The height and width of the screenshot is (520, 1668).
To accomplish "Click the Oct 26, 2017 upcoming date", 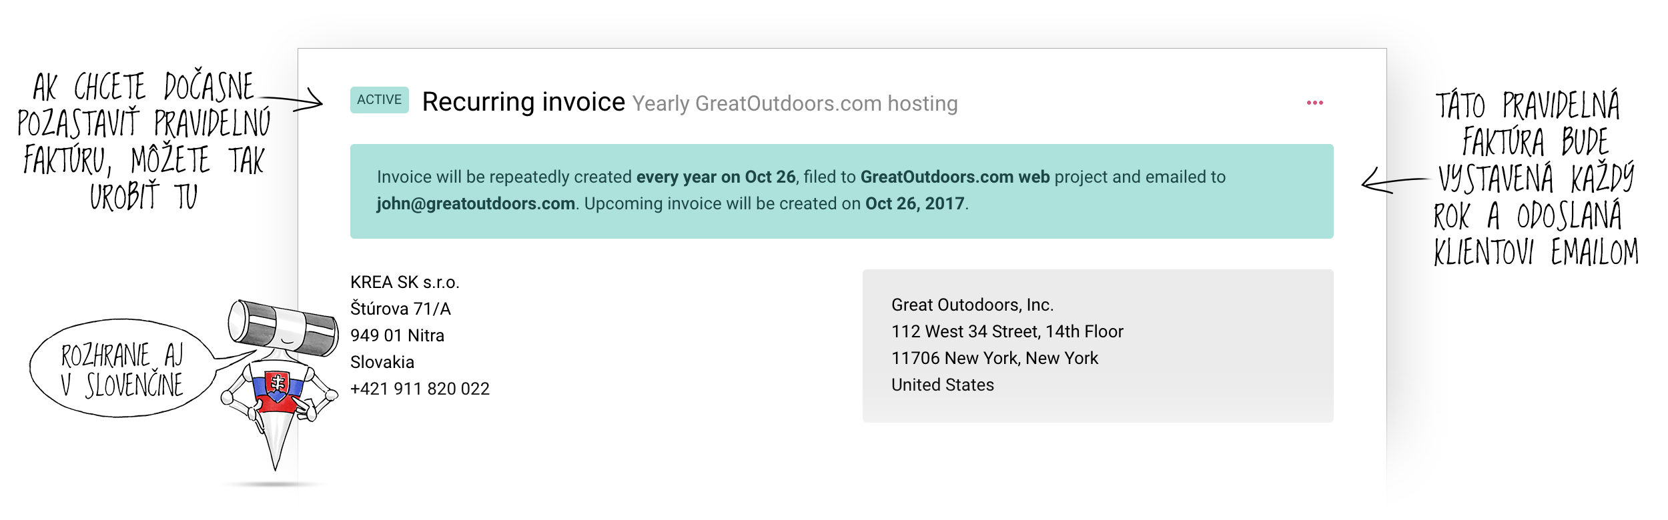I will pos(915,203).
